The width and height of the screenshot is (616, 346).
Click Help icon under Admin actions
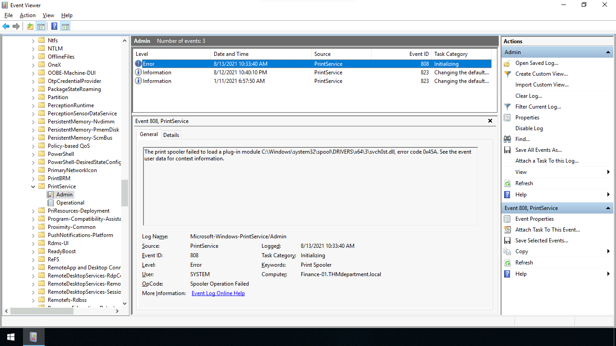tap(507, 195)
